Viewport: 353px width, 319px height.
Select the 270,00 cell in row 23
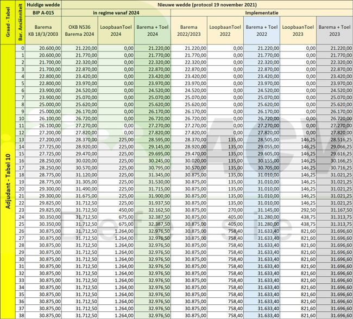(x=225, y=210)
